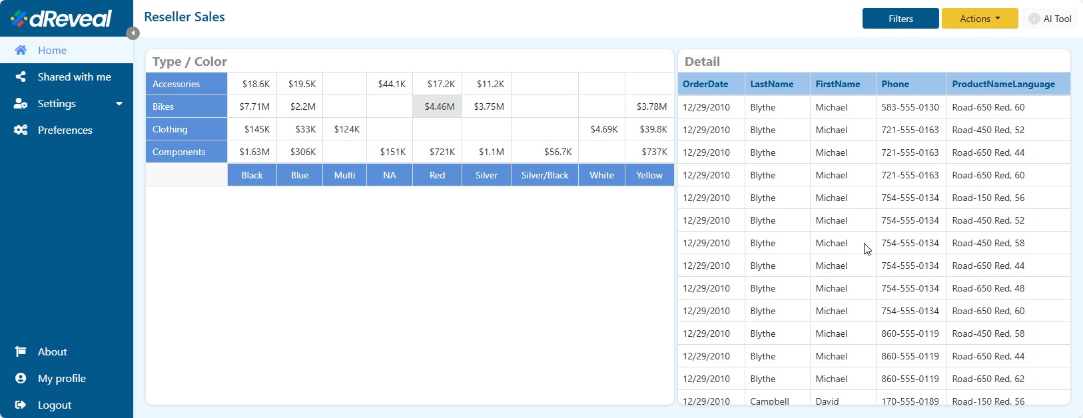Click the Settings users-gear icon
The image size is (1083, 418).
click(x=21, y=103)
